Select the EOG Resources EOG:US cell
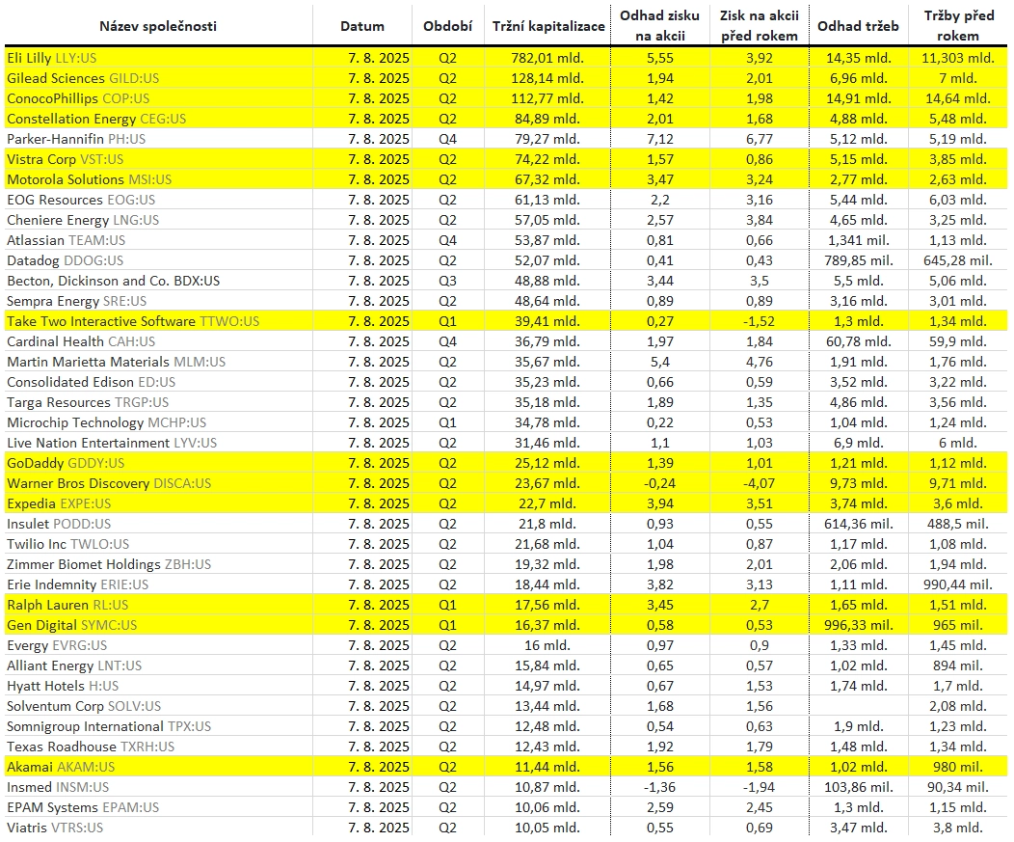1014x842 pixels. click(158, 200)
